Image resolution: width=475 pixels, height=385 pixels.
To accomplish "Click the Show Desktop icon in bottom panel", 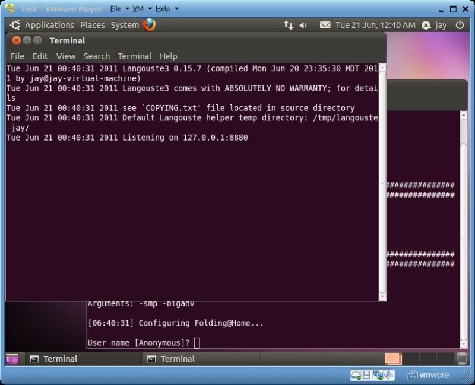I will tap(12, 359).
